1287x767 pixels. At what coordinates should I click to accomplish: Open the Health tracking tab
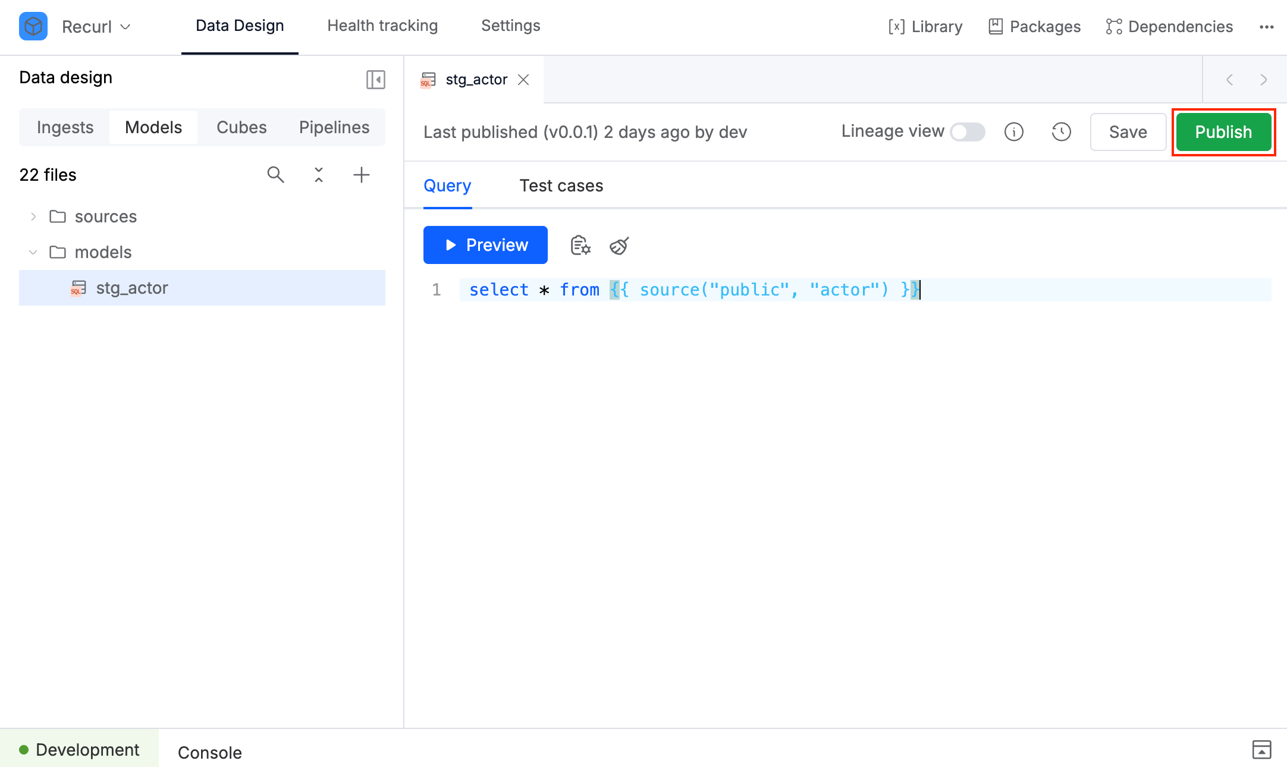(x=382, y=26)
